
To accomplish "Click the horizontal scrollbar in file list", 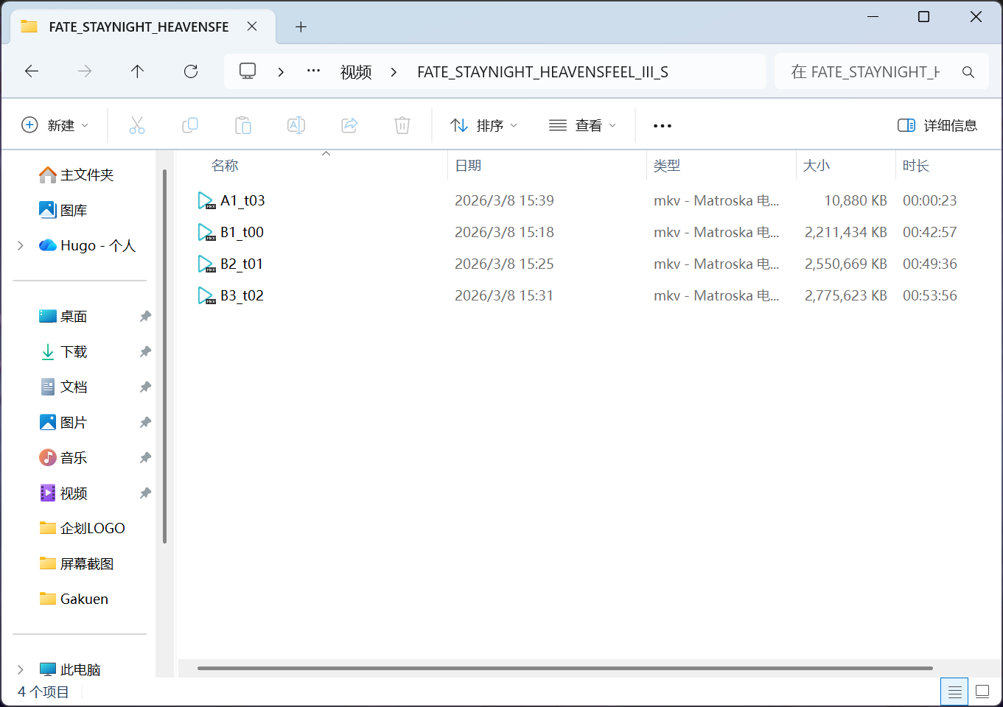I will pyautogui.click(x=565, y=668).
